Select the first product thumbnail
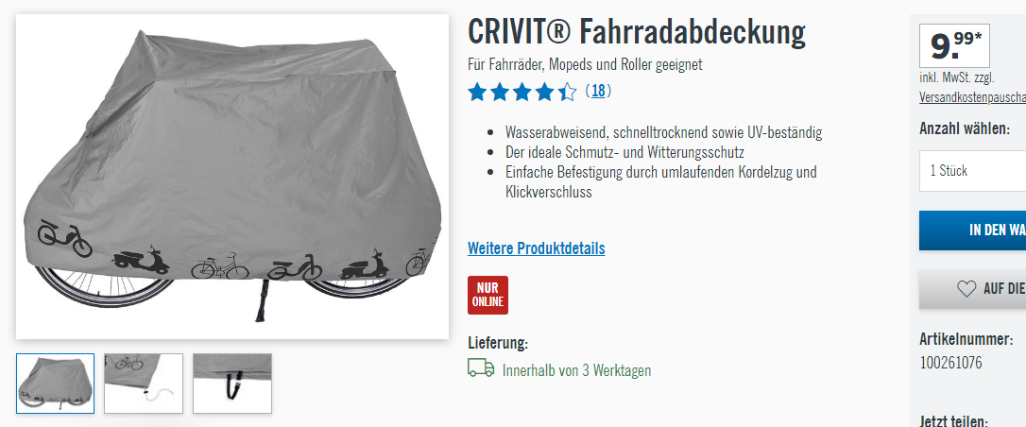The height and width of the screenshot is (427, 1026). click(55, 384)
